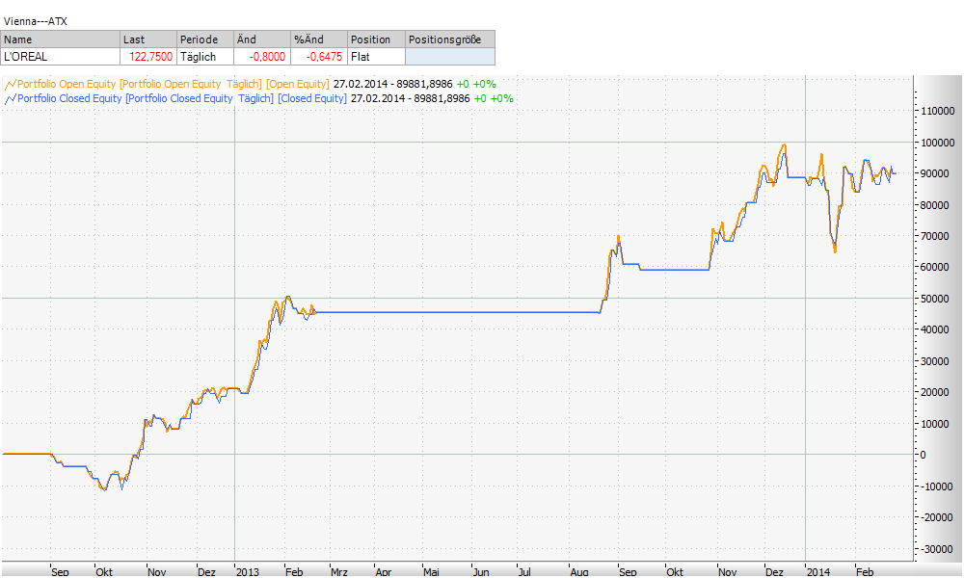Click the -10000 value on price axis
The height and width of the screenshot is (578, 964).
click(x=936, y=486)
